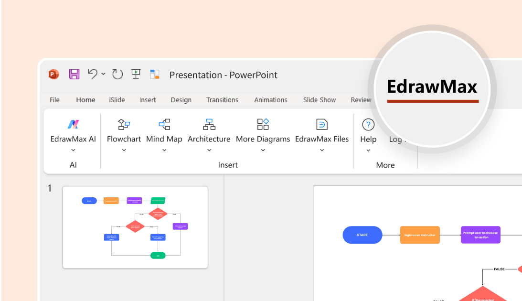Open the iSlide tab
Viewport: 522px width, 301px height.
[117, 100]
